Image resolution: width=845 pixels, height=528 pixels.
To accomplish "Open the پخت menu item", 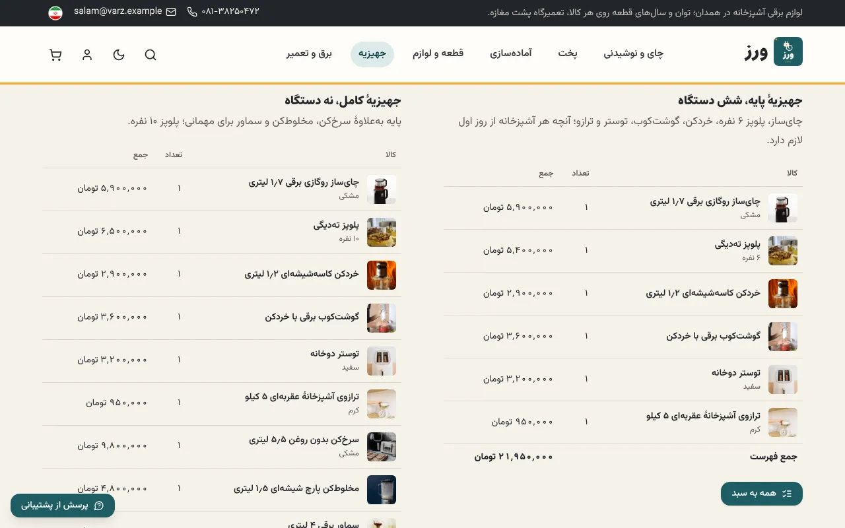I will (x=568, y=54).
